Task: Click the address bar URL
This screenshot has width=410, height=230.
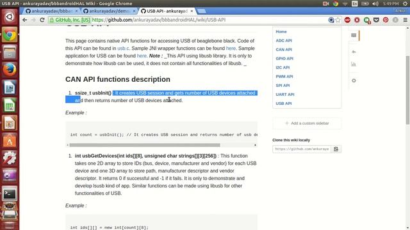Action: coord(159,20)
